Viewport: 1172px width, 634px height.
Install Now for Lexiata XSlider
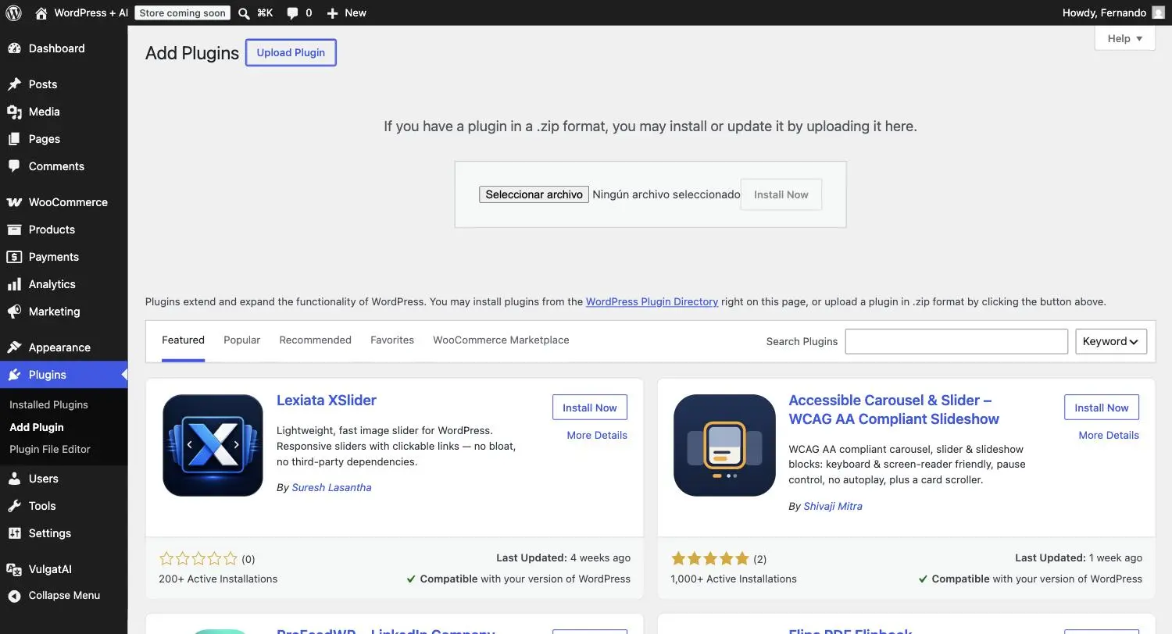(x=590, y=408)
